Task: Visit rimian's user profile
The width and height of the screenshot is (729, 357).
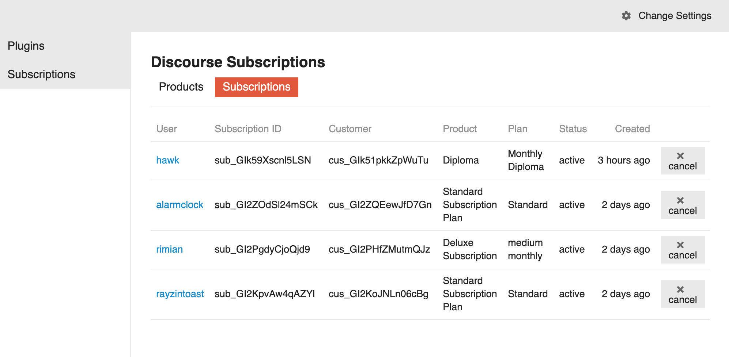Action: [x=169, y=249]
